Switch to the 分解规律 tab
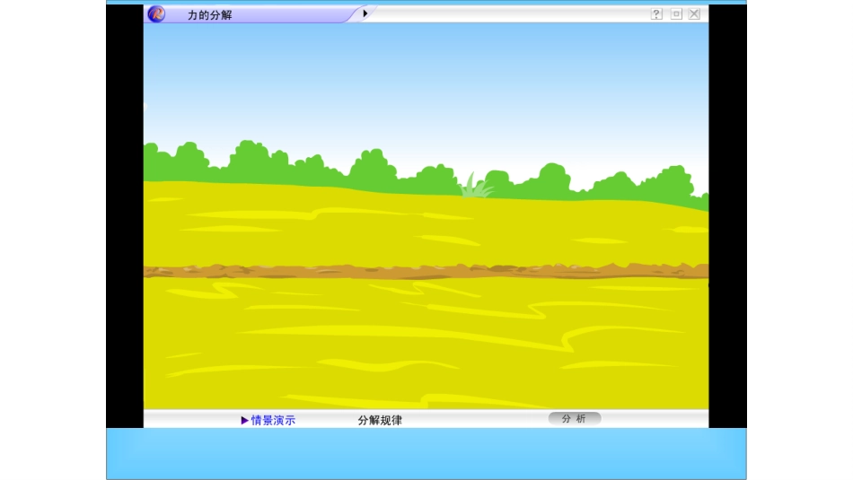Image resolution: width=853 pixels, height=480 pixels. click(x=380, y=420)
